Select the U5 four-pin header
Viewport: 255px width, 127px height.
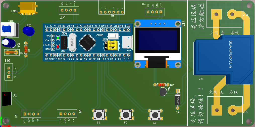click(67, 114)
